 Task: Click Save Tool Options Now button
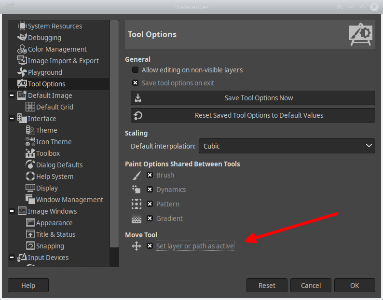tap(253, 98)
